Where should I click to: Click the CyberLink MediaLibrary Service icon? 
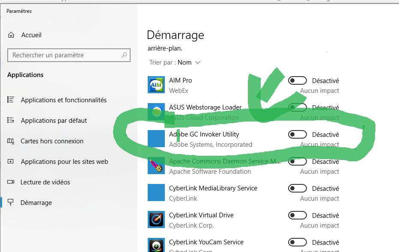156,193
